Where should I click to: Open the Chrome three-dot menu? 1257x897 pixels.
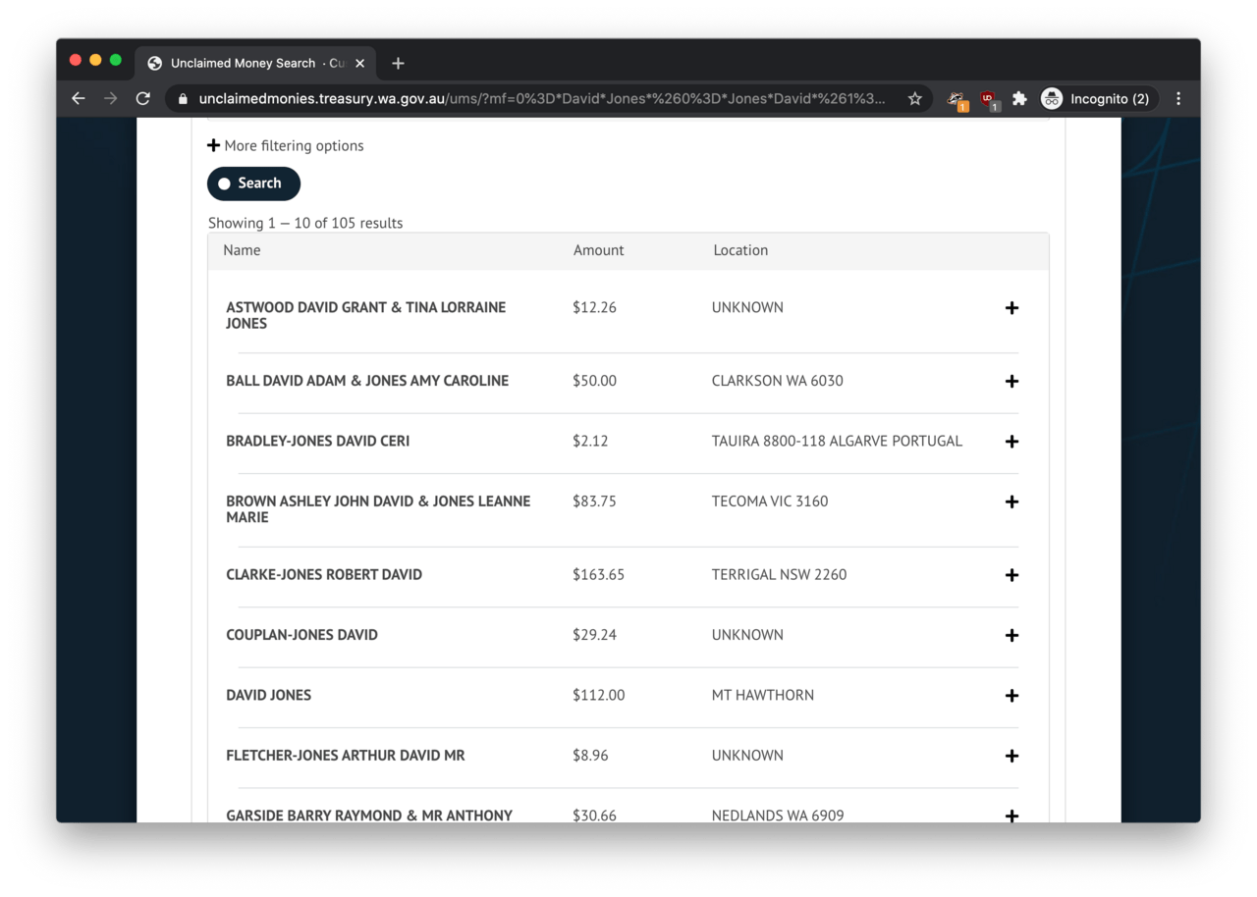tap(1178, 98)
